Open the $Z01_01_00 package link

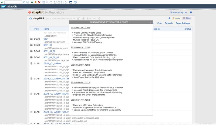[x=49, y=51]
